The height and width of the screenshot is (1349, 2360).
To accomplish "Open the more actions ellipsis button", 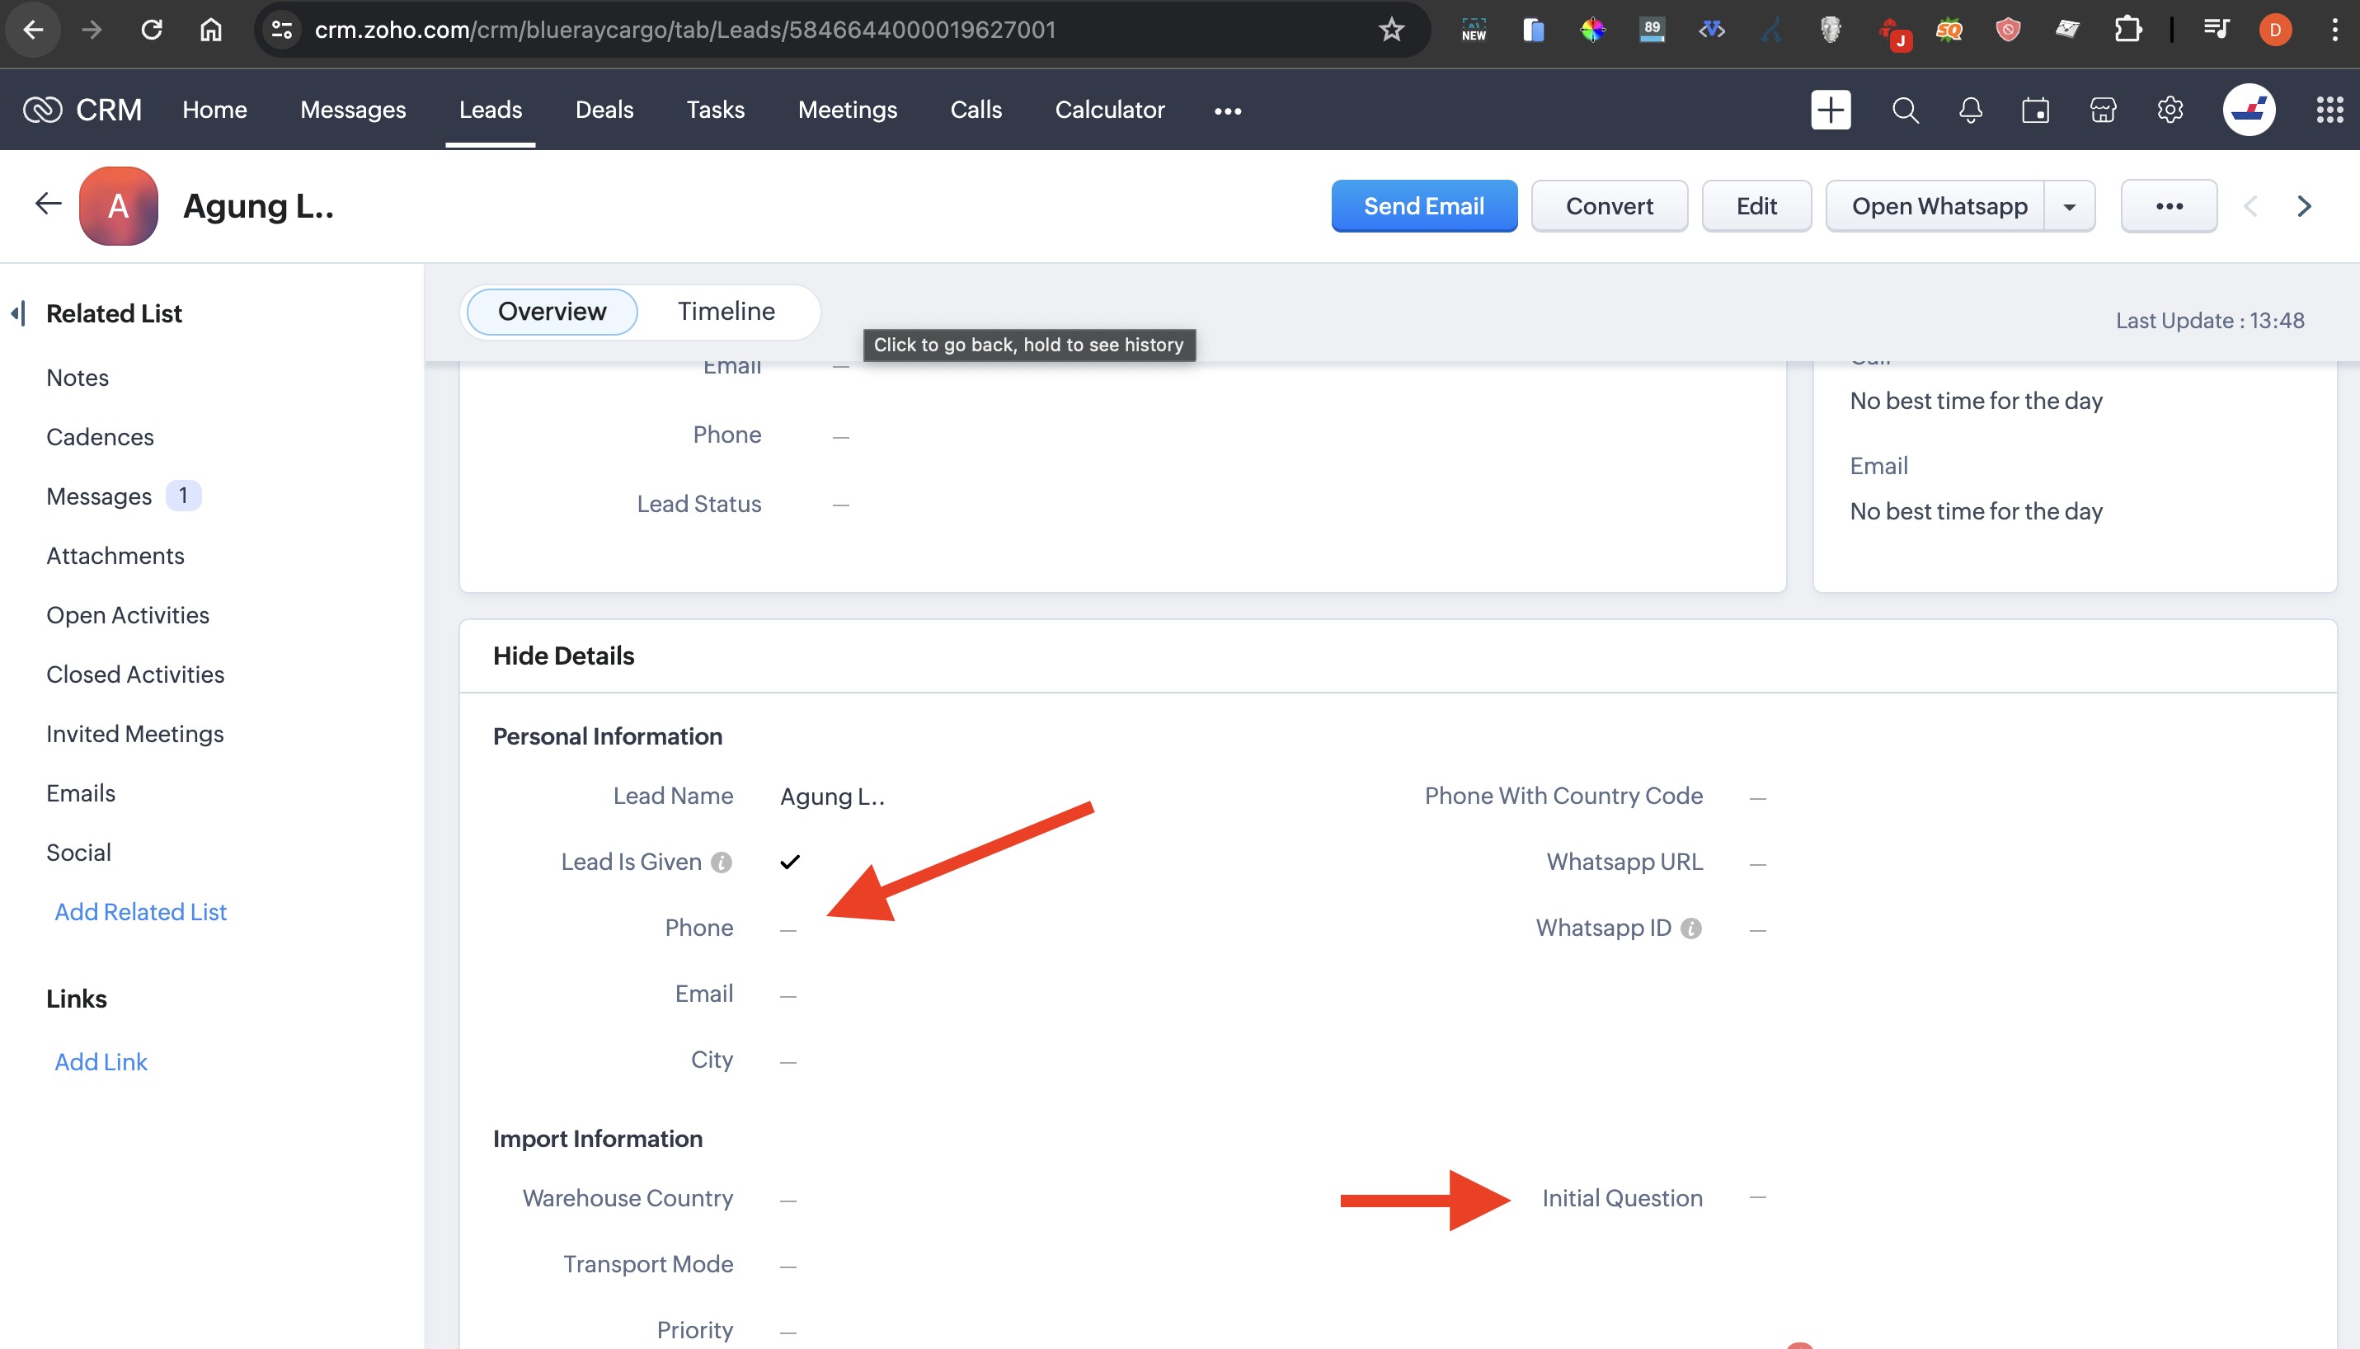I will point(2168,207).
